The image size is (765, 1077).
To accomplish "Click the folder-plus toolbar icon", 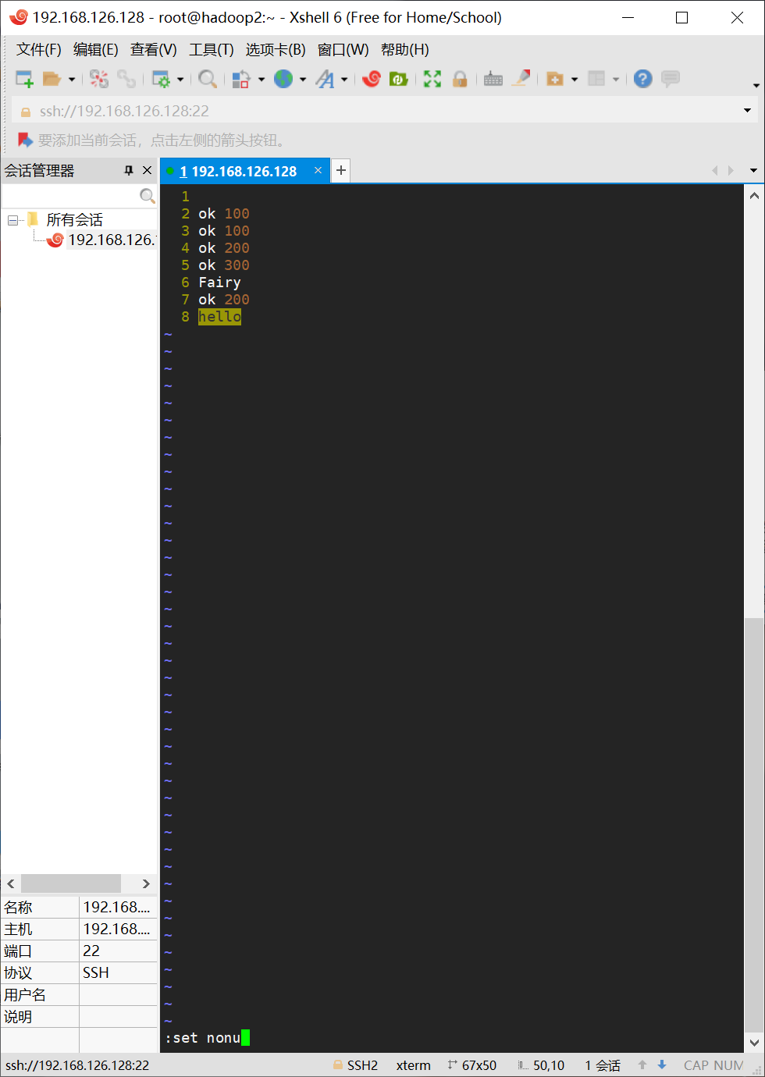I will pyautogui.click(x=555, y=79).
